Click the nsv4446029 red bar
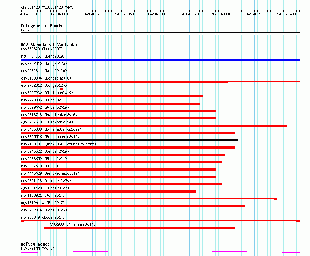310x256 pixels. (118, 177)
